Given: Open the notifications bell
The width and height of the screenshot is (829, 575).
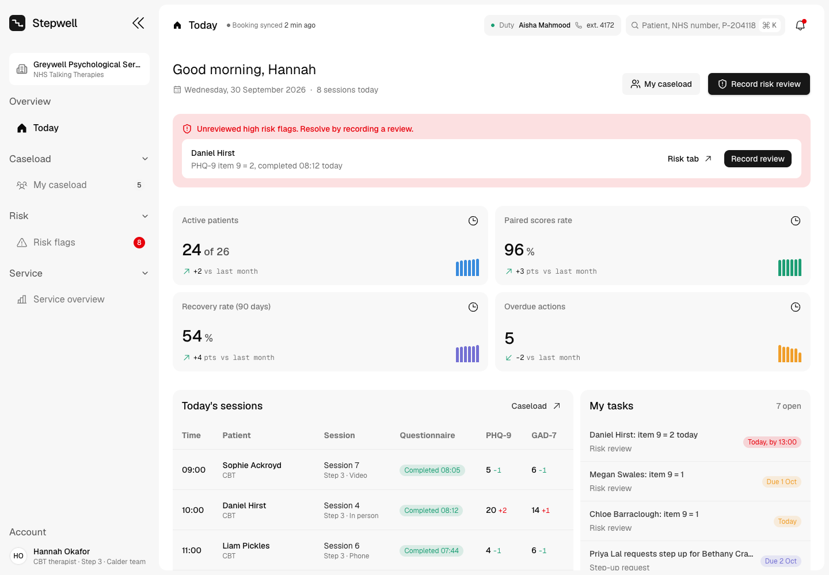Looking at the screenshot, I should (x=800, y=25).
